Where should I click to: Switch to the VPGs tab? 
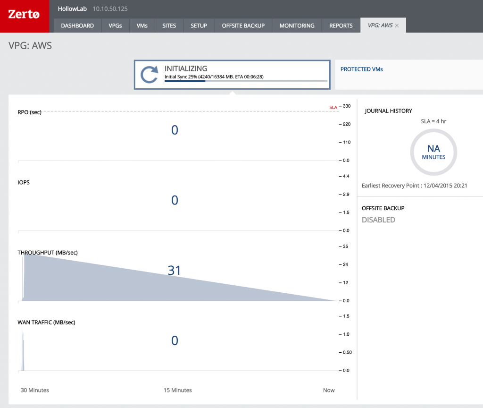(115, 25)
